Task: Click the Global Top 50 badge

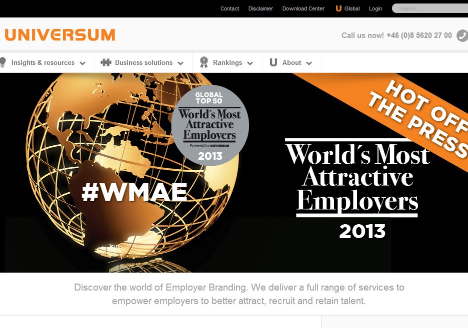Action: coord(209,125)
